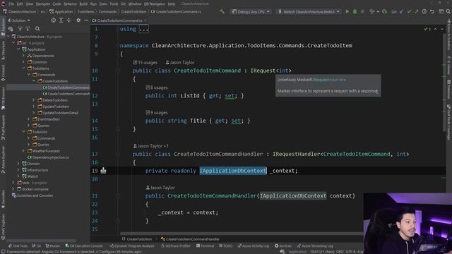Open the Tools menu
This screenshot has height=254, width=452.
[114, 4]
